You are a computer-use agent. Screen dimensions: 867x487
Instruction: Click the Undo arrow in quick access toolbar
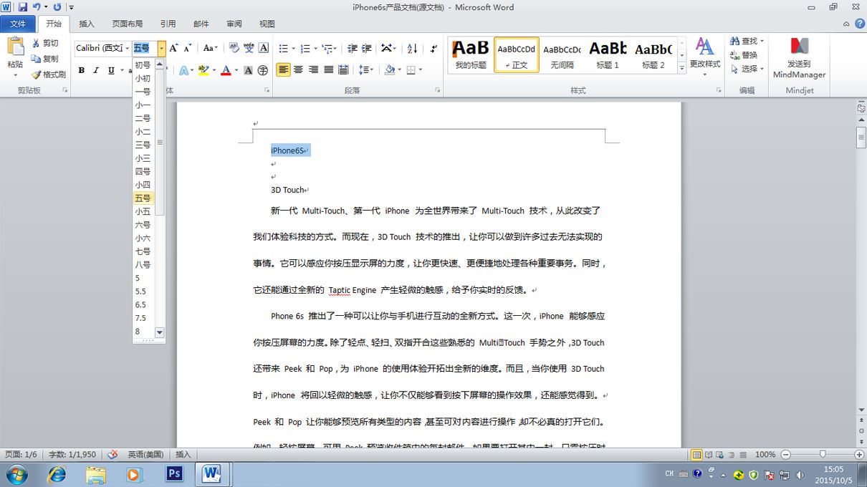click(x=36, y=6)
